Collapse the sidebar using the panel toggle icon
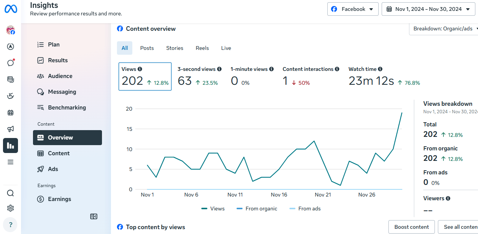Screen dimensions: 478x234 tap(94, 216)
